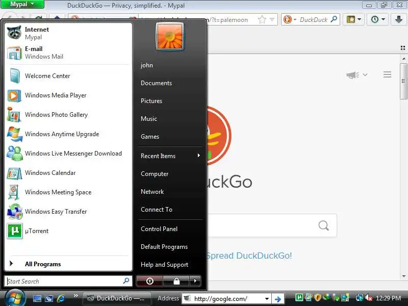Click the taskbar Address input field
The width and height of the screenshot is (408, 306).
pyautogui.click(x=226, y=298)
